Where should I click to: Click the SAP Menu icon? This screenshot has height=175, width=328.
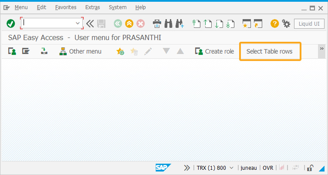(x=26, y=51)
